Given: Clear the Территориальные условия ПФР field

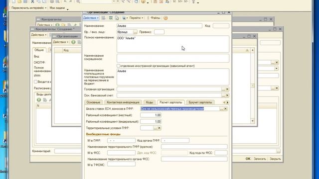Looking at the screenshot, I should click(x=159, y=128).
